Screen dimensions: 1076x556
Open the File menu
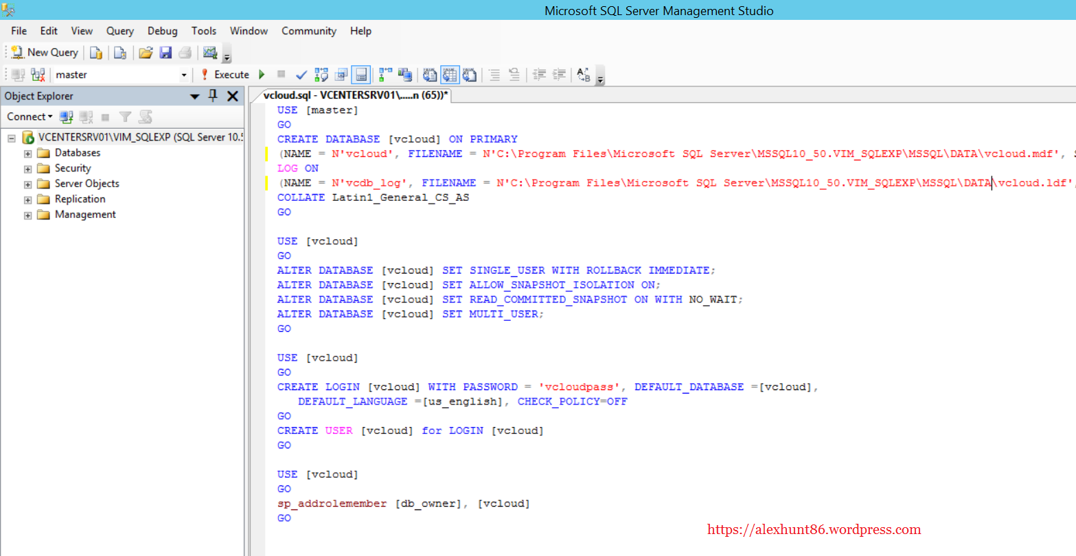tap(19, 31)
